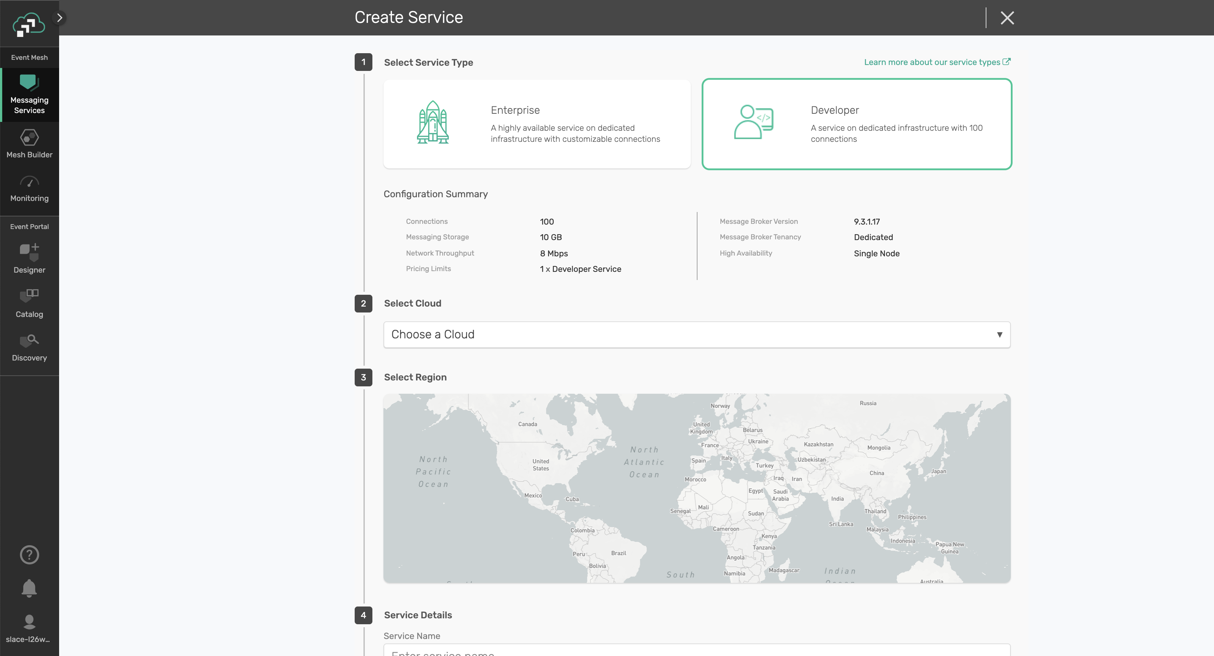Open Learn more about our service types
The height and width of the screenshot is (656, 1214).
[x=937, y=62]
